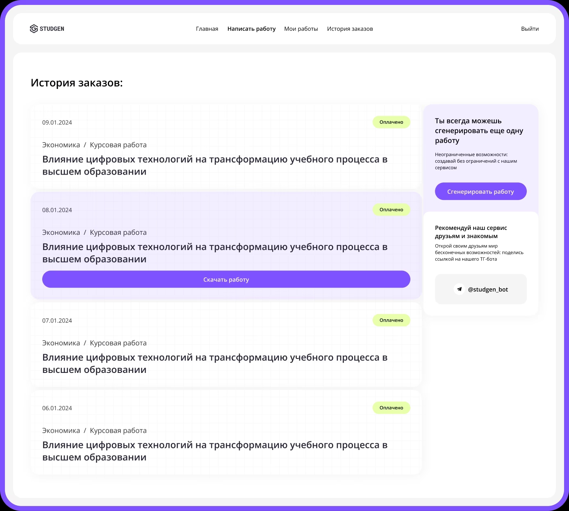
Task: Click Экономика / Курсовая работа in 07.01.2024 order
Action: coord(94,343)
